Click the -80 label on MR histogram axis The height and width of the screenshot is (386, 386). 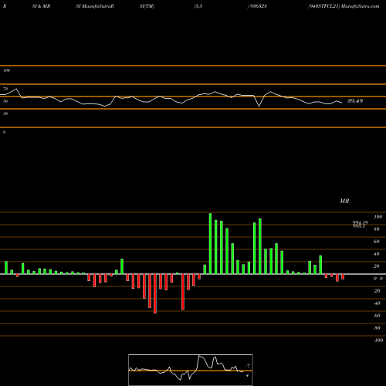click(377, 328)
